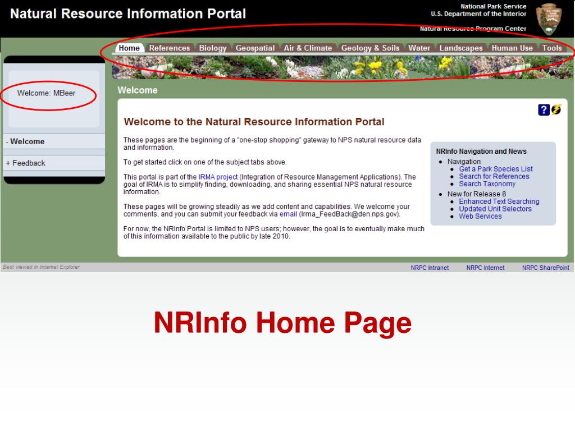575x431 pixels.
Task: Click the New for Release 8 text
Action: [x=476, y=194]
